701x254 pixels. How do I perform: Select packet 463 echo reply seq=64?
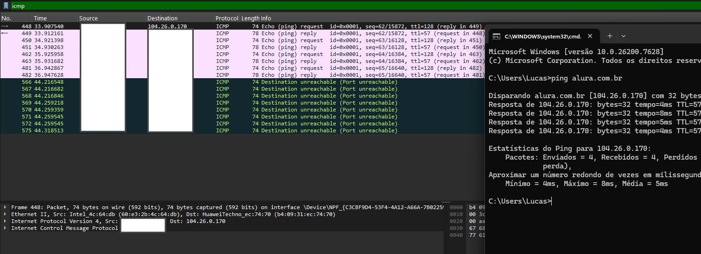242,61
